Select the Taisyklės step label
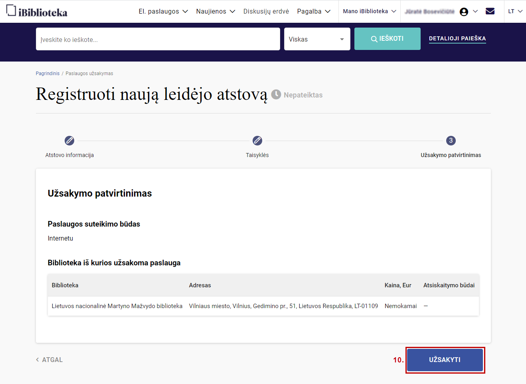Screen dimensions: 526x384 (257, 155)
